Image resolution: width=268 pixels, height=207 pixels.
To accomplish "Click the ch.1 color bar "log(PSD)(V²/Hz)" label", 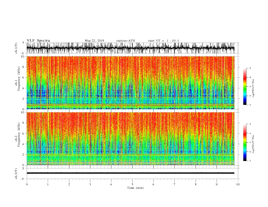I will click(x=254, y=88).
